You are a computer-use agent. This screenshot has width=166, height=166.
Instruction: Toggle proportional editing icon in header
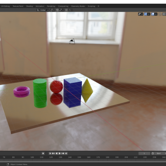tap(66, 10)
